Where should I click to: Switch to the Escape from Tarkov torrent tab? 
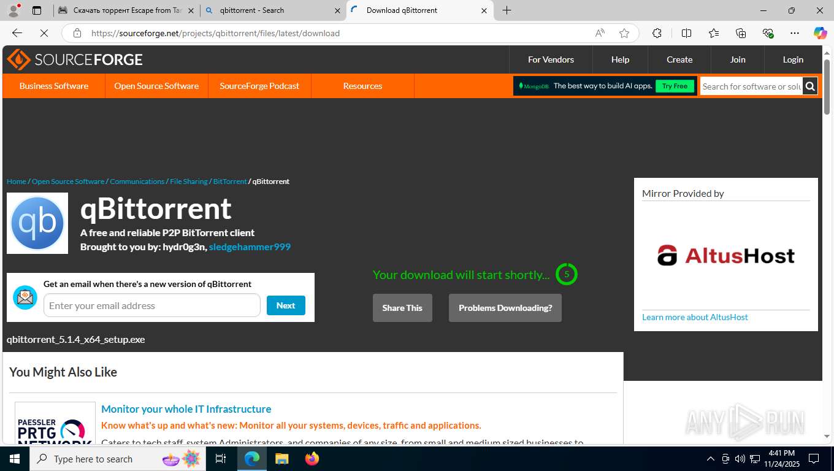click(127, 10)
